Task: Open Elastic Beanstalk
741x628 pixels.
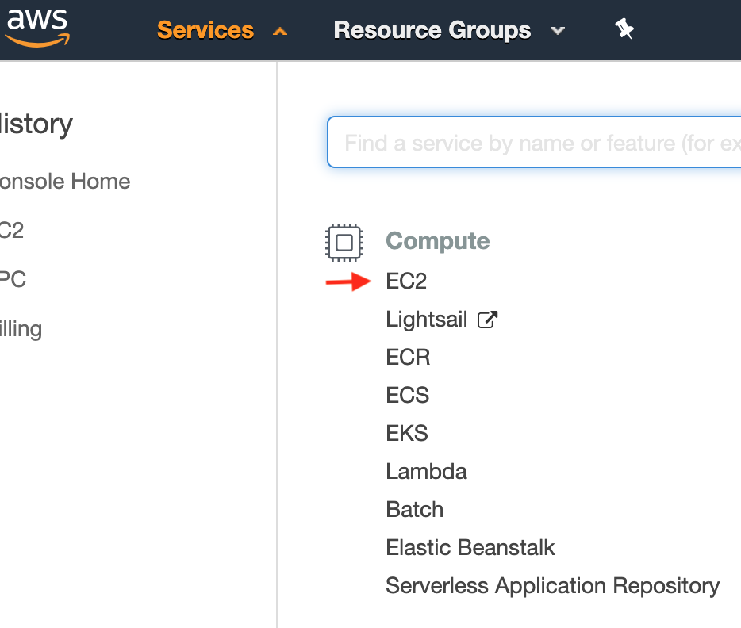Action: click(x=470, y=548)
